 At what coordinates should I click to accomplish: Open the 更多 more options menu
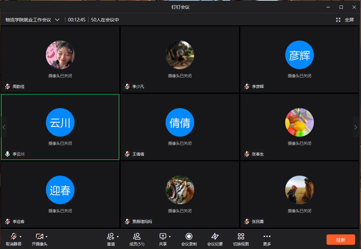267,236
